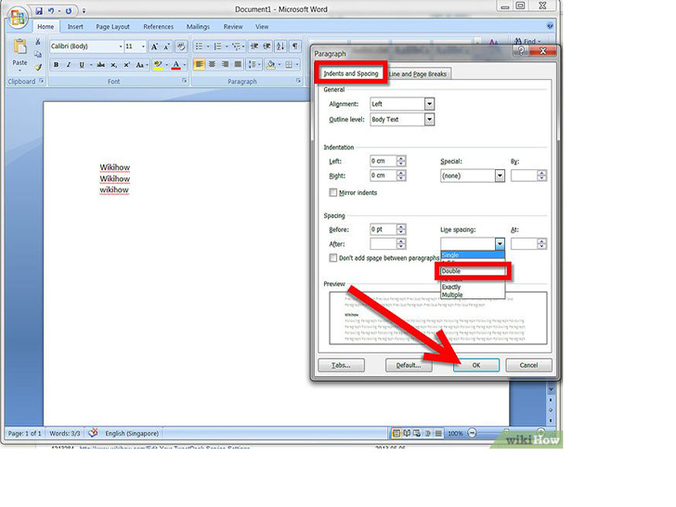Center align the text
The height and width of the screenshot is (507, 676).
click(x=212, y=65)
